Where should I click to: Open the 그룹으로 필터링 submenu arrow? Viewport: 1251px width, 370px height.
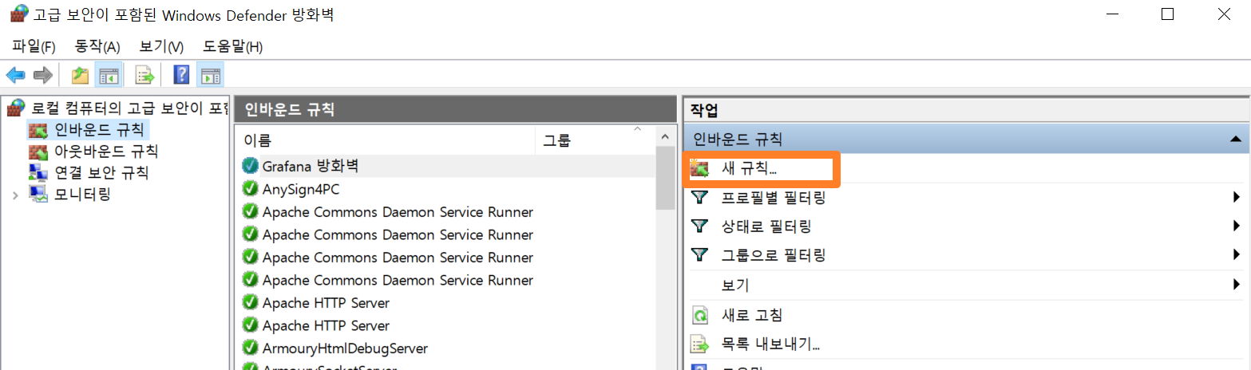pos(1236,255)
